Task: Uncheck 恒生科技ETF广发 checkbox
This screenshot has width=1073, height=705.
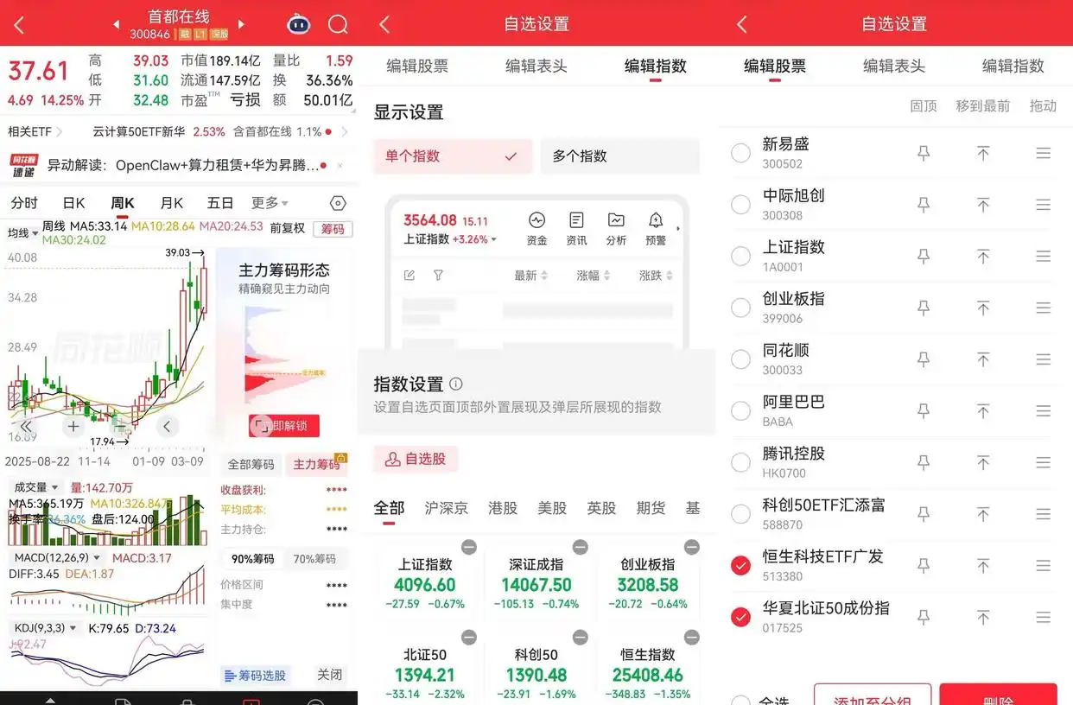Action: pos(740,566)
